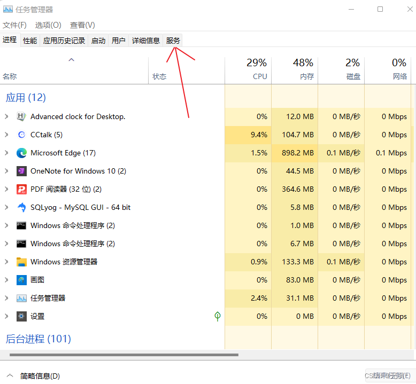Click the 9.4% CPU cell for CCtalk
Image resolution: width=416 pixels, height=384 pixels.
pos(248,135)
